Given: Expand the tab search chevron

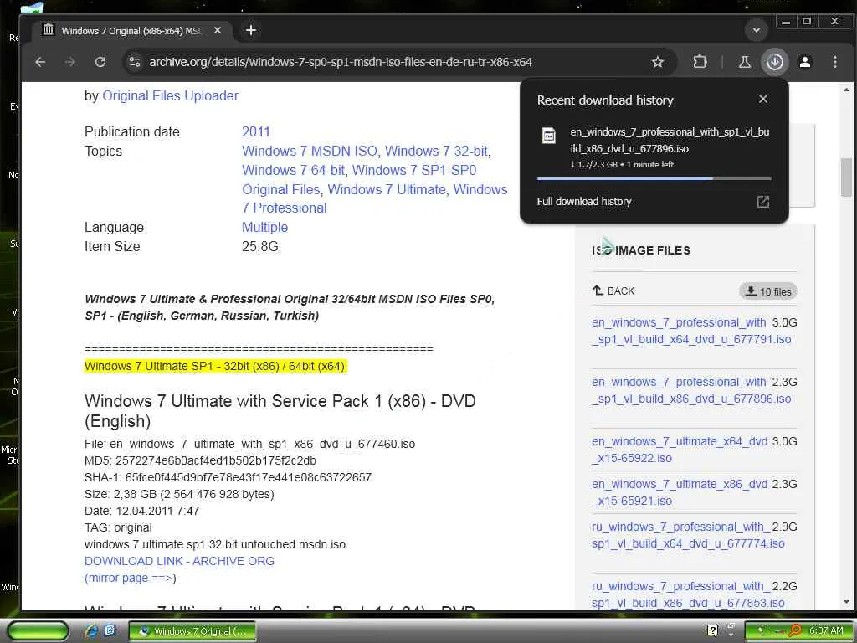Looking at the screenshot, I should pos(757,30).
